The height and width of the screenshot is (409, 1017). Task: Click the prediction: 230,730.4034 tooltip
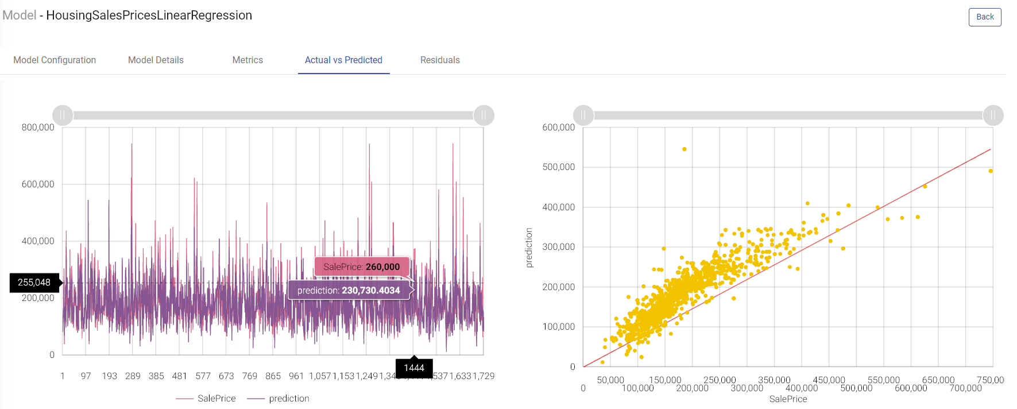coord(349,290)
